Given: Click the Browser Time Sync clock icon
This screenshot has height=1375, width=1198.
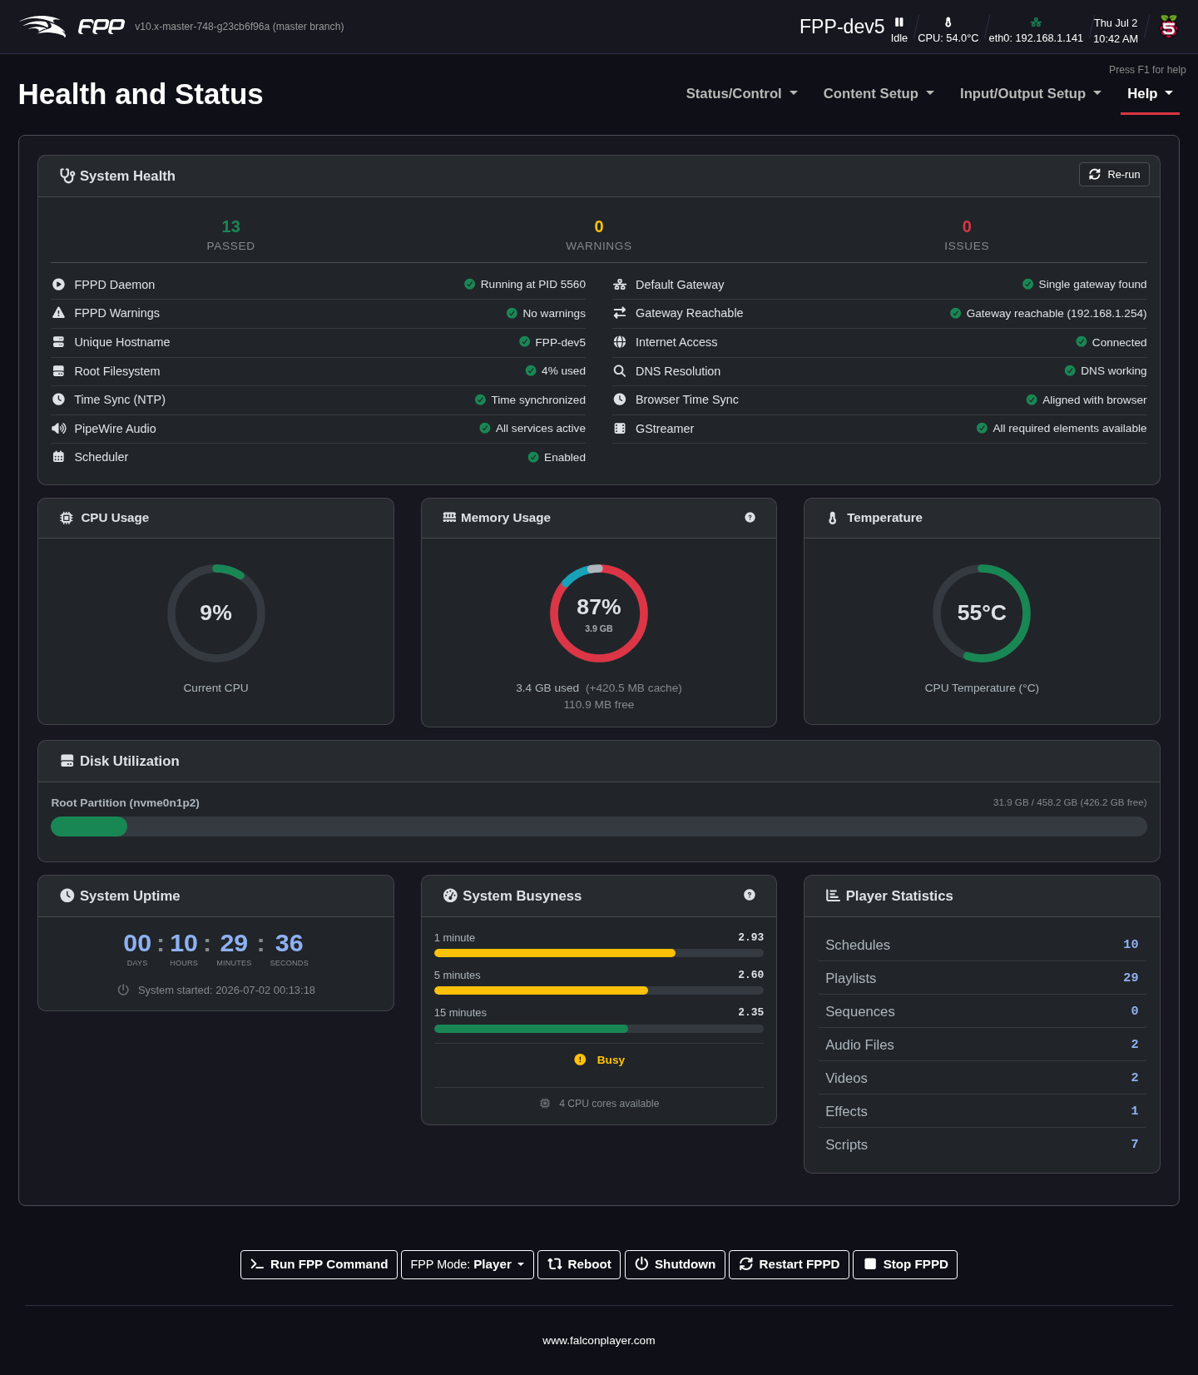Looking at the screenshot, I should click(x=620, y=400).
